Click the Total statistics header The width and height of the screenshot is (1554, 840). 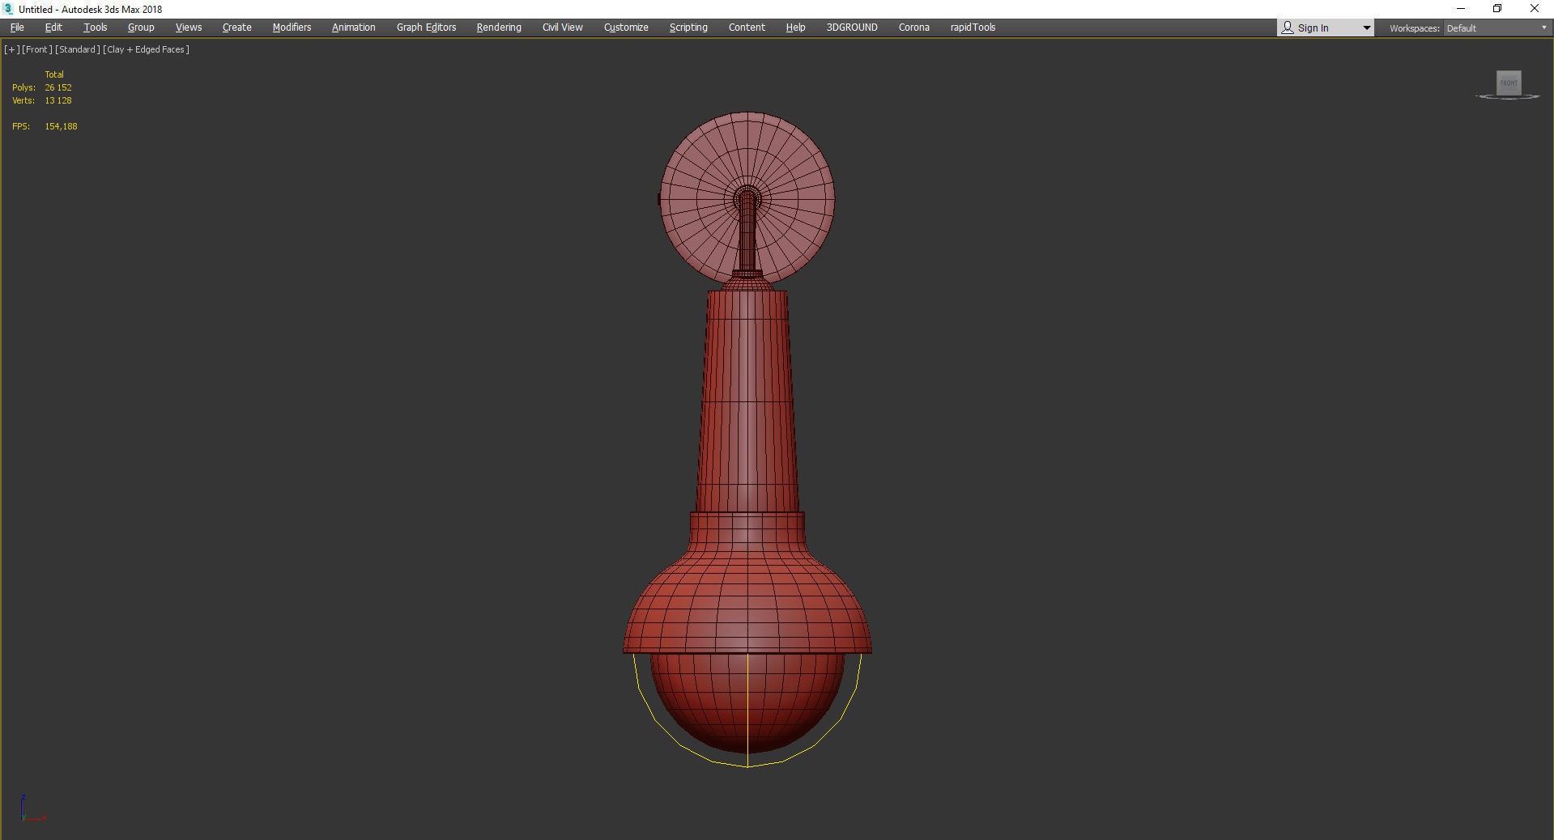pyautogui.click(x=54, y=74)
